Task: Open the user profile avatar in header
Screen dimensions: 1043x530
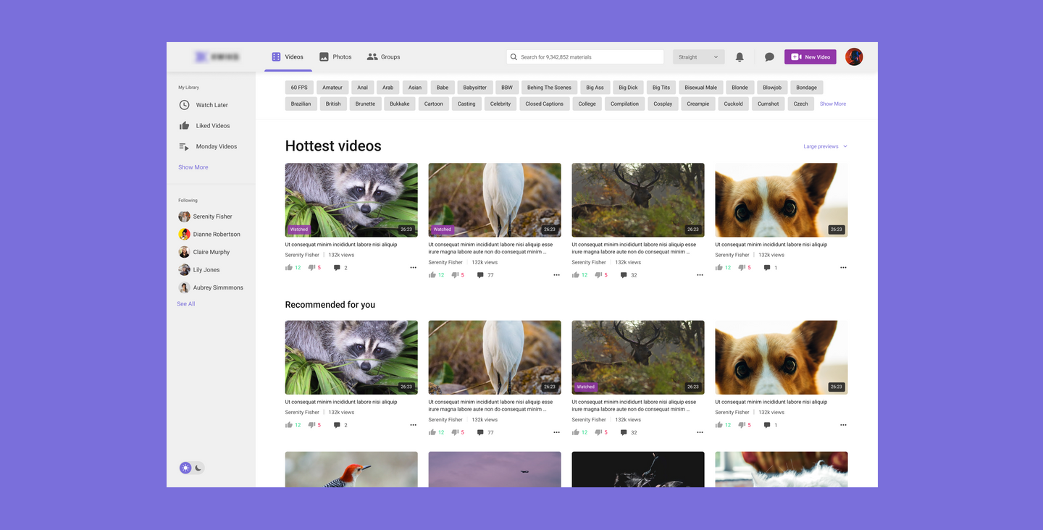Action: (854, 57)
